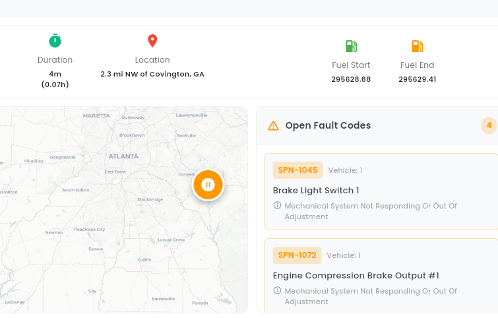The image size is (498, 318).
Task: Click the red Location pin icon
Action: click(152, 41)
